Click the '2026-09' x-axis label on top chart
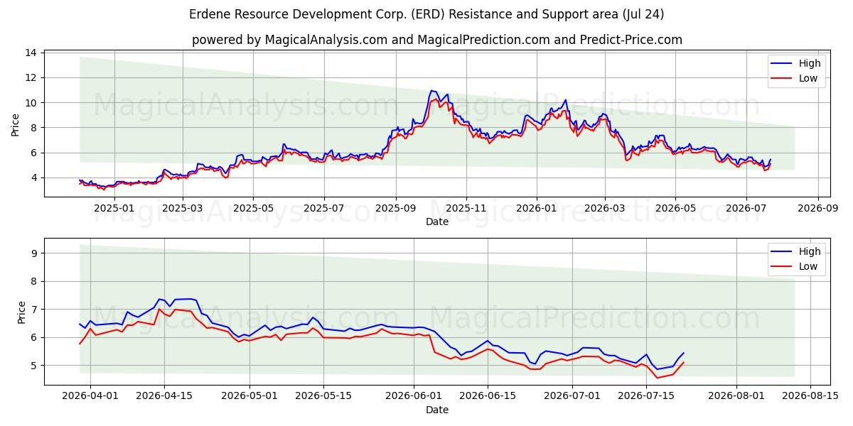This screenshot has height=426, width=853. [818, 209]
